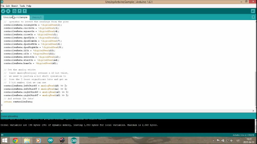Select the UnoJoyArduinoSample tab
The height and width of the screenshot is (144, 257).
[x=15, y=17]
